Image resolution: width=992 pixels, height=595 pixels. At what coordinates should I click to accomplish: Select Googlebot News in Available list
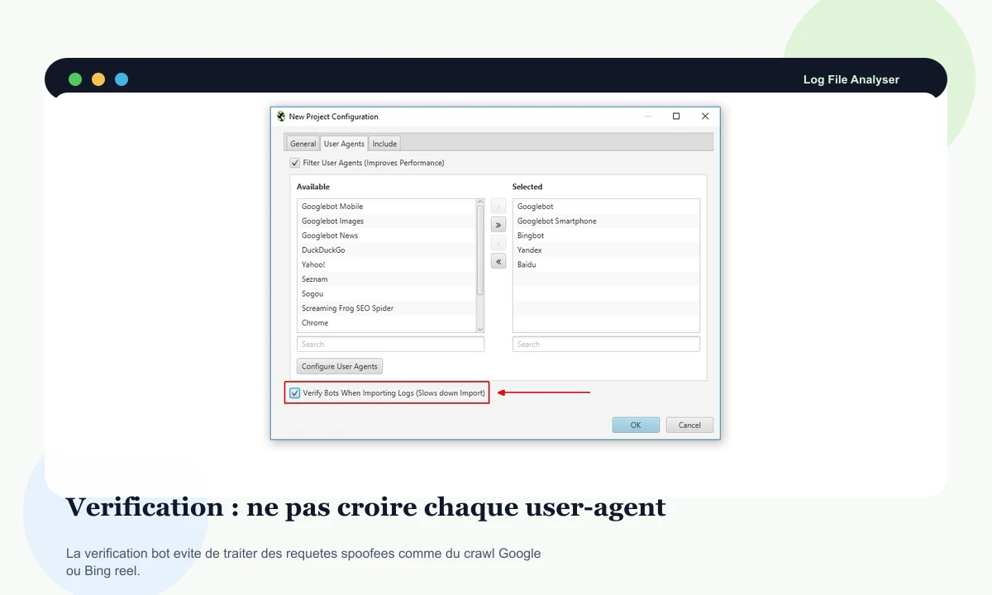pos(386,236)
